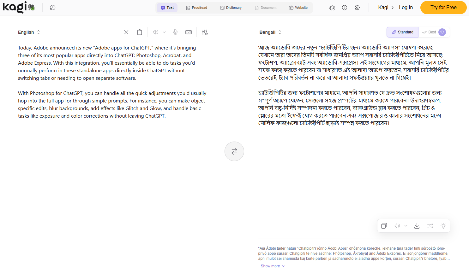Play audio of the English source text
Image resolution: width=469 pixels, height=268 pixels.
tap(155, 32)
